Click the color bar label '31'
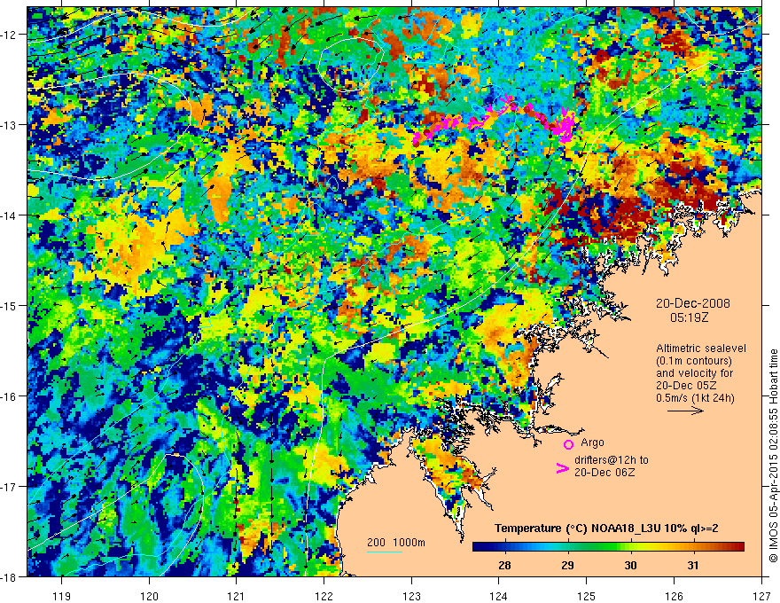 [x=693, y=565]
